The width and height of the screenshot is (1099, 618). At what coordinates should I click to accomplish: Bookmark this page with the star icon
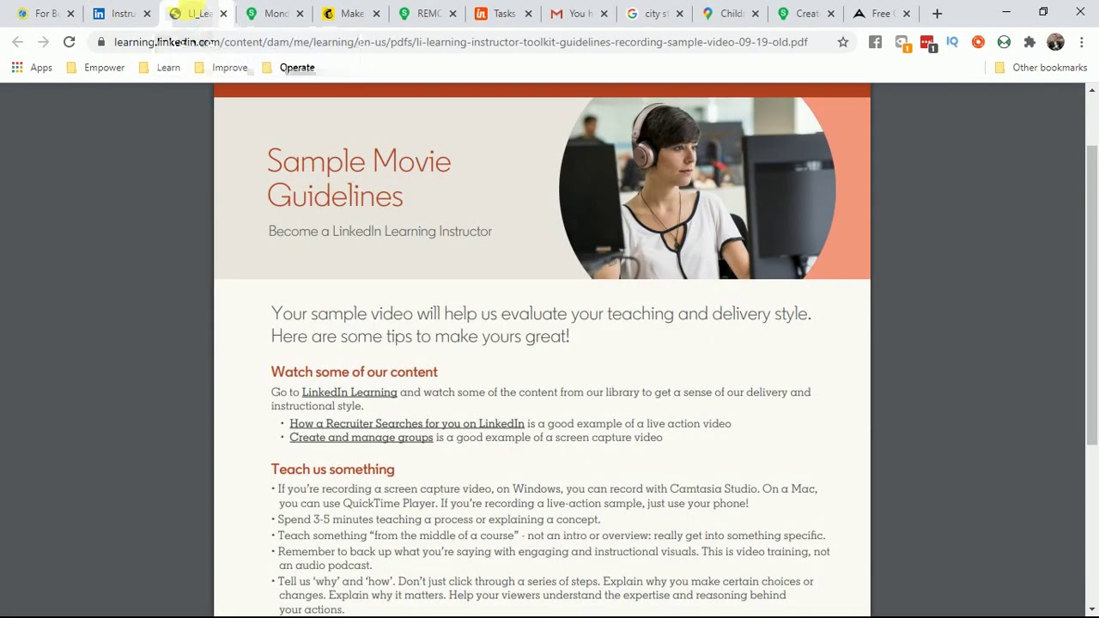pos(843,41)
